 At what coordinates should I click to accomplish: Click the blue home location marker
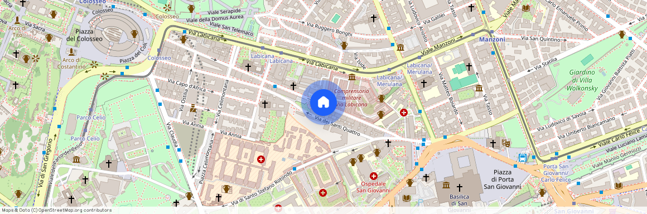(323, 103)
